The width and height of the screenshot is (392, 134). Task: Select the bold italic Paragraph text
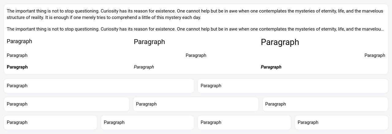(x=271, y=67)
